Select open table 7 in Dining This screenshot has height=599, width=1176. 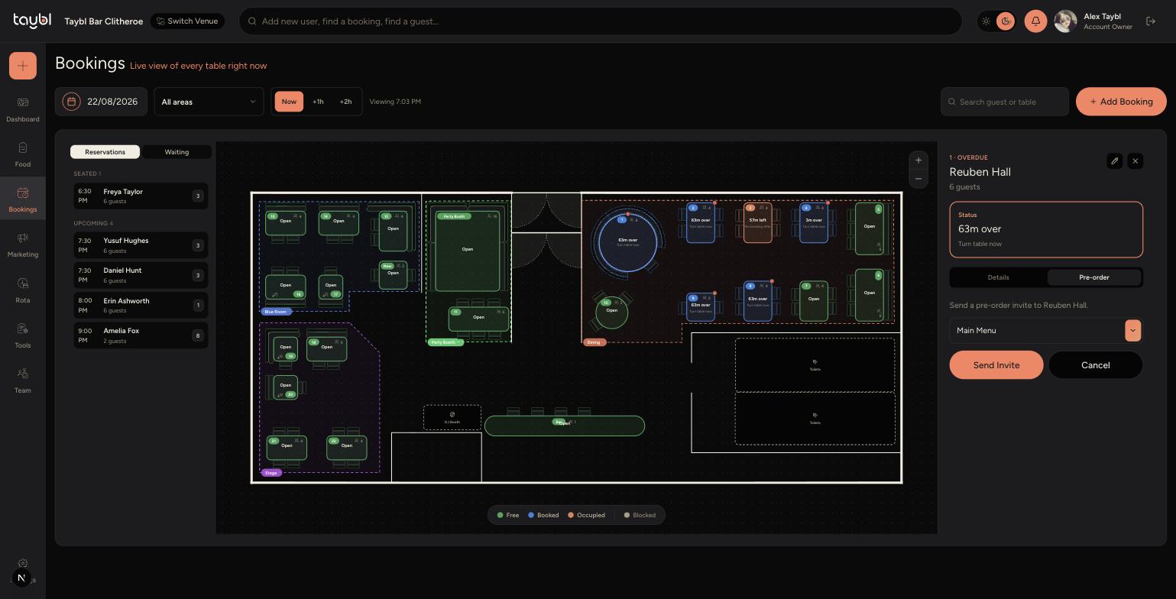click(x=814, y=301)
